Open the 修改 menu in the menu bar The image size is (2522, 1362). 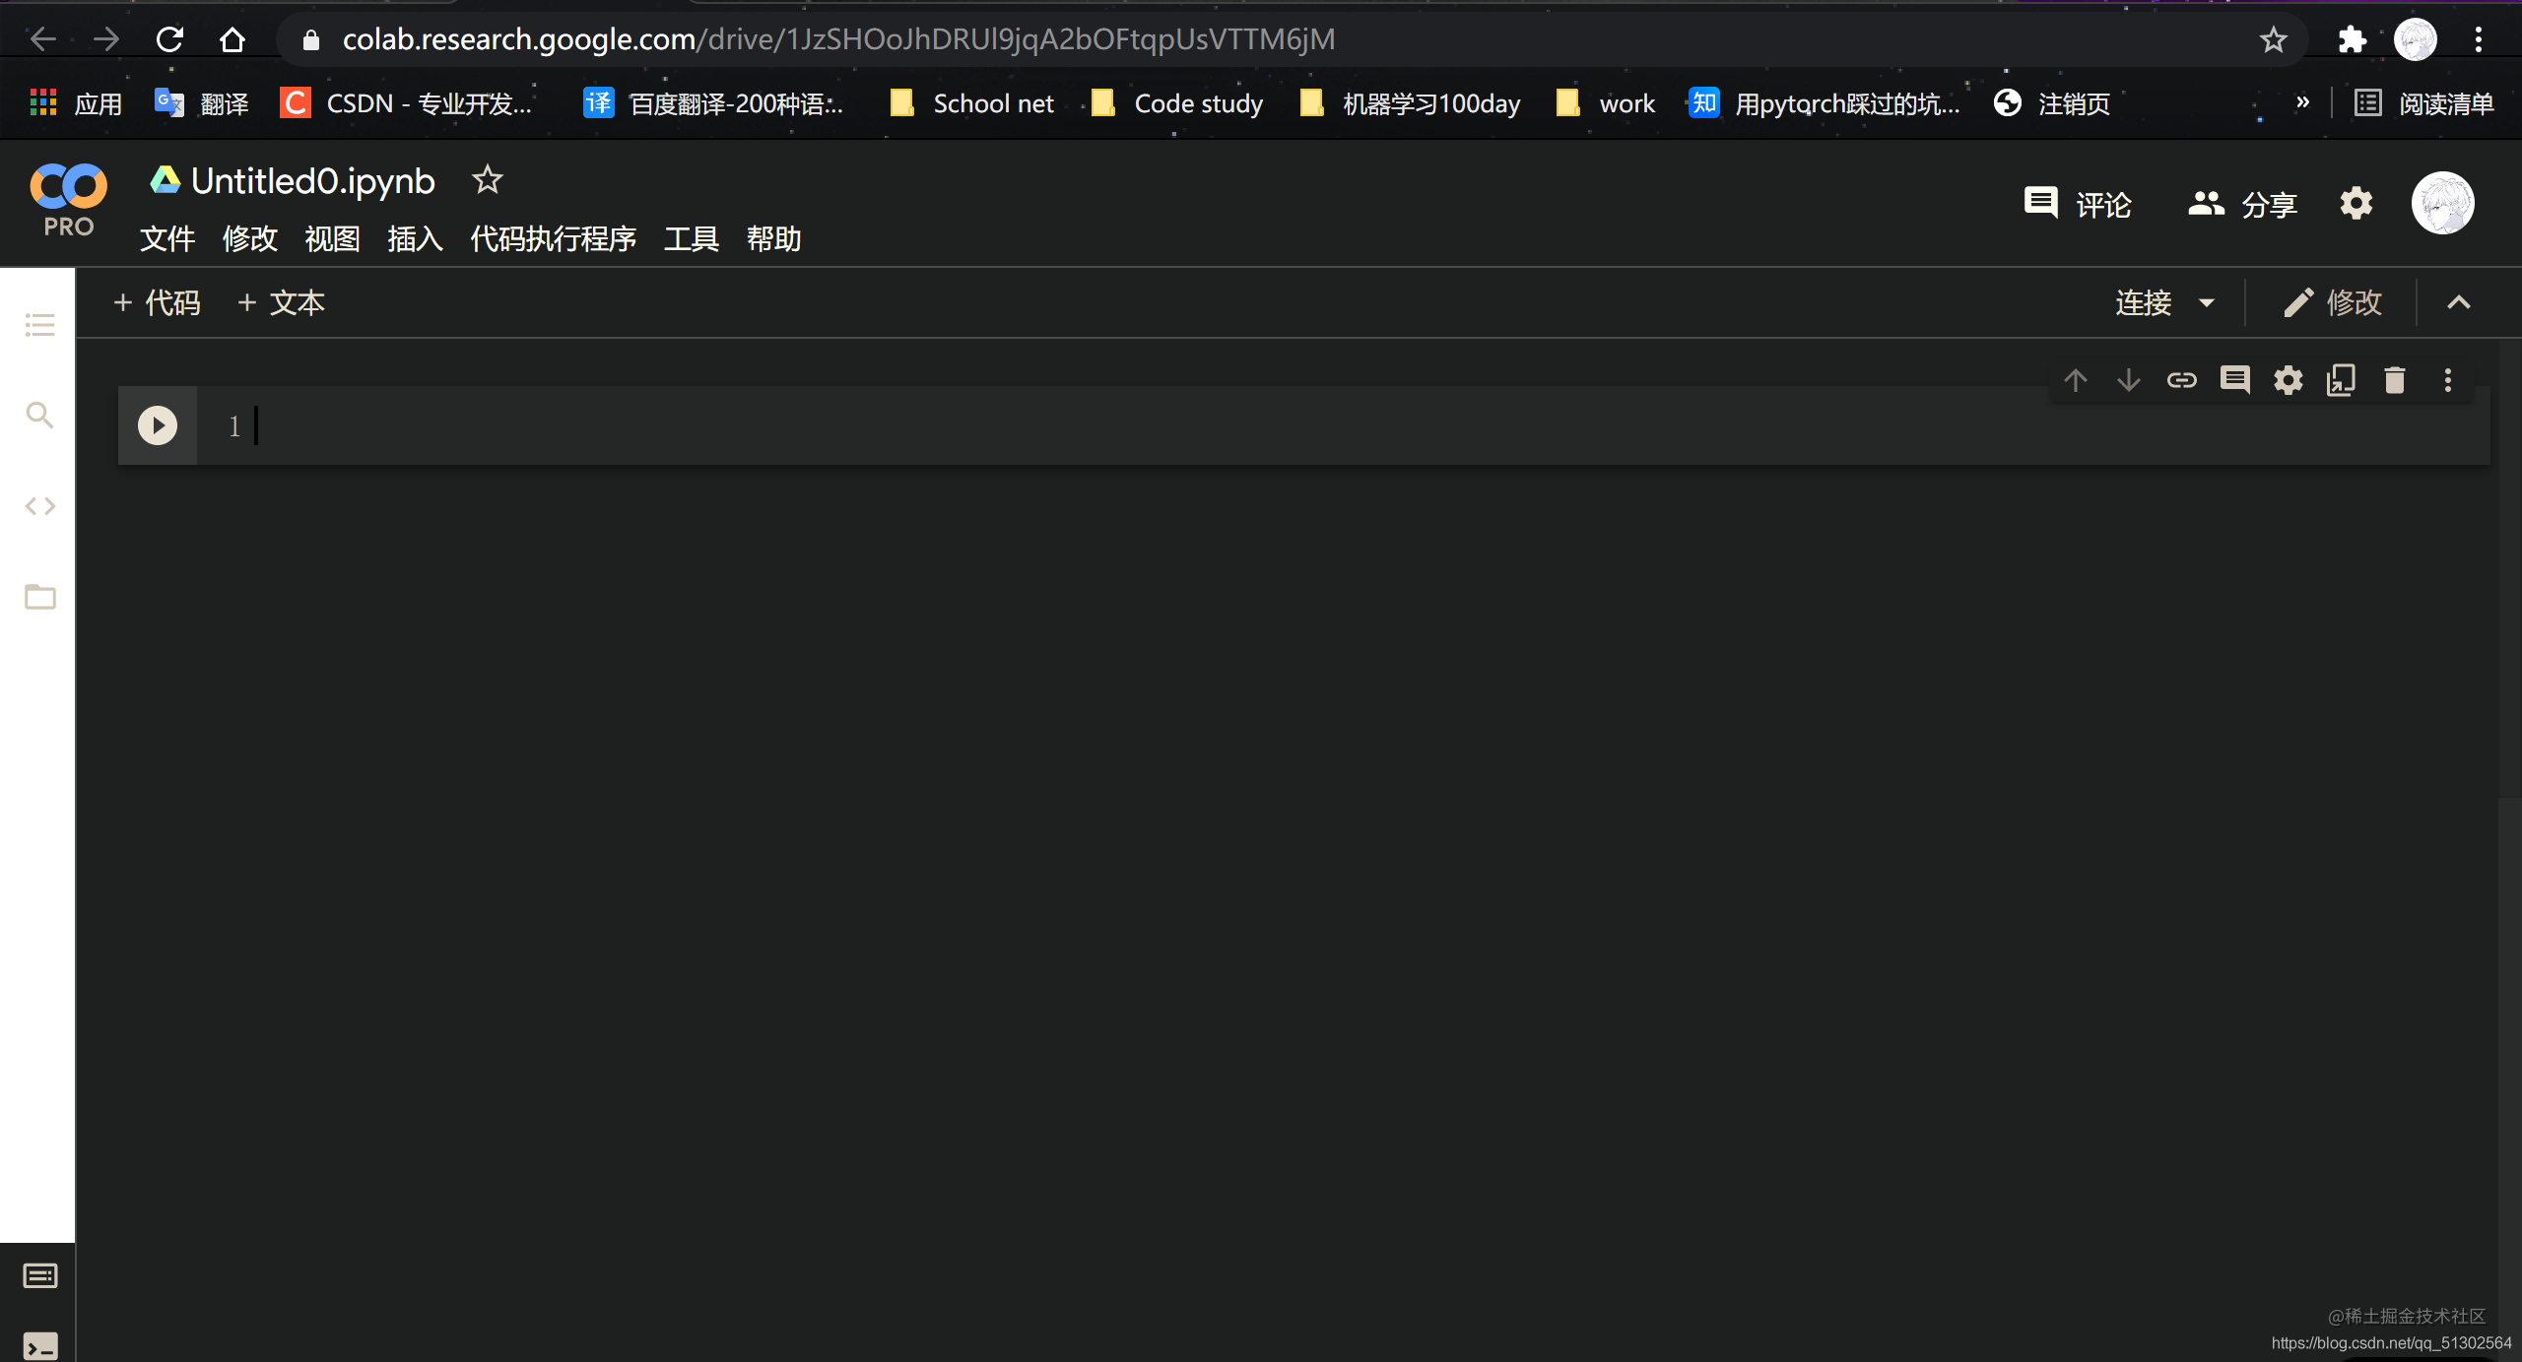click(x=250, y=238)
